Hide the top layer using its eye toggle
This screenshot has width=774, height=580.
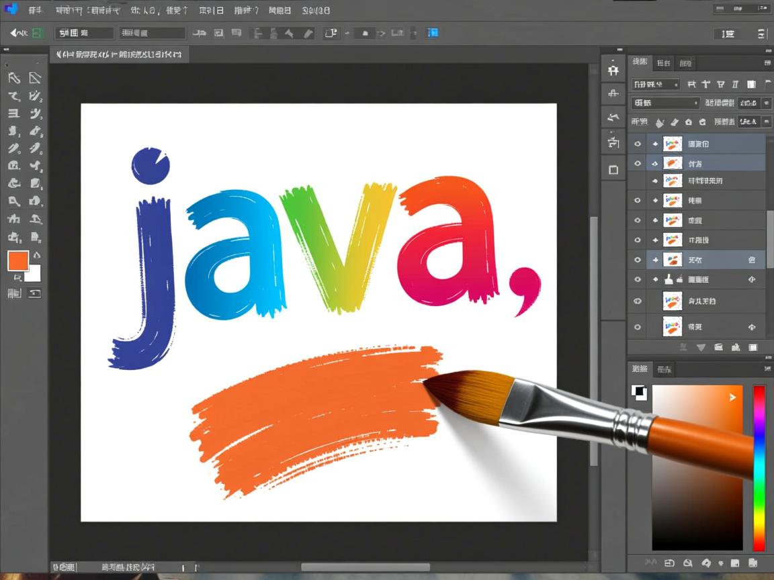click(x=637, y=143)
